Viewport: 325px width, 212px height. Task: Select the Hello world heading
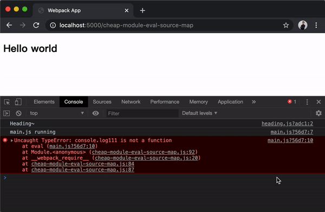point(30,49)
